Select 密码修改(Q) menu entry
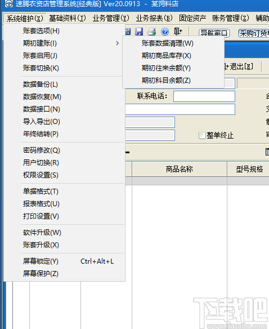The width and height of the screenshot is (269, 329). coord(64,150)
